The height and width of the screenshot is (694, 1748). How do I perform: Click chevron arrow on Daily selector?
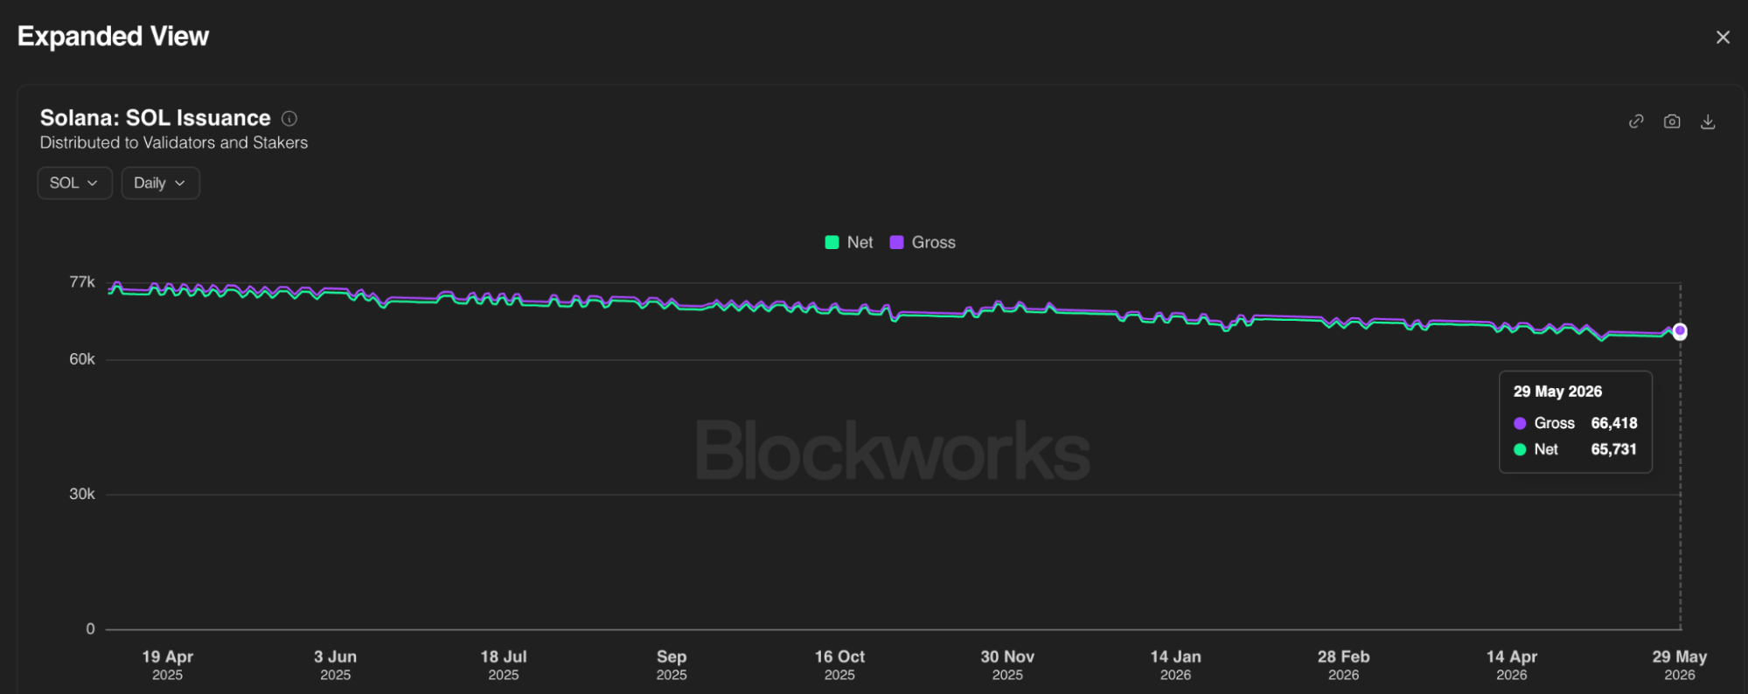[180, 183]
